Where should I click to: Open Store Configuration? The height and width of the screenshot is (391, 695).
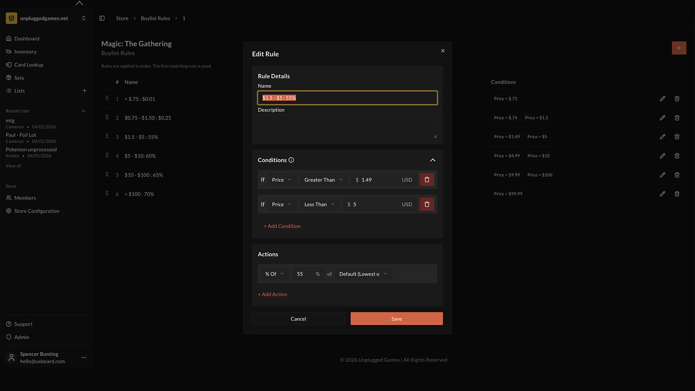click(36, 211)
